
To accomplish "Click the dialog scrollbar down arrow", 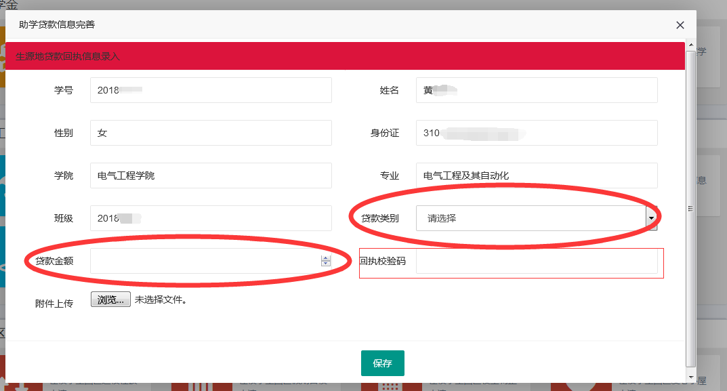I will pyautogui.click(x=690, y=377).
